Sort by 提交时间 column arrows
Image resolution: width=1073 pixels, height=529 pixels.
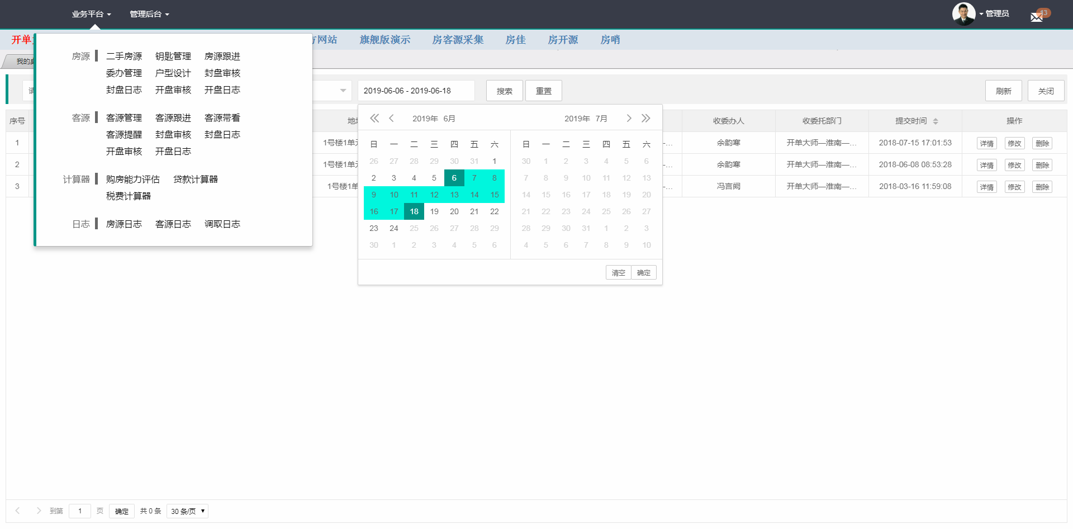point(936,121)
